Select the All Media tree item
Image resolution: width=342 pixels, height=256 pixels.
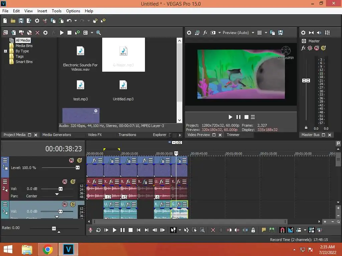[x=23, y=40]
